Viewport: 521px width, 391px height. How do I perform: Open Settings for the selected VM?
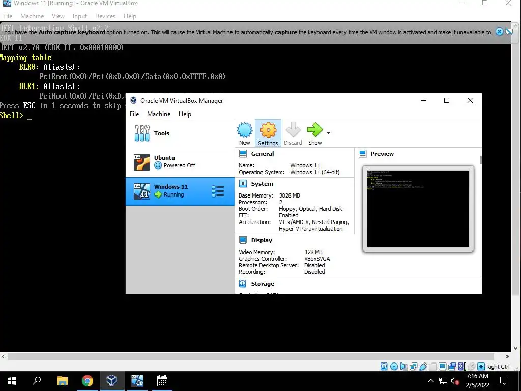[x=268, y=133]
